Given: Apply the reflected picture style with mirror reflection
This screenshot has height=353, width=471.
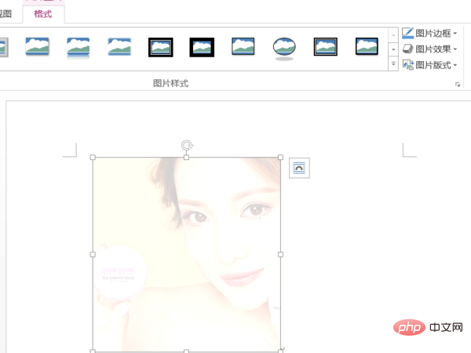Looking at the screenshot, I should 78,48.
